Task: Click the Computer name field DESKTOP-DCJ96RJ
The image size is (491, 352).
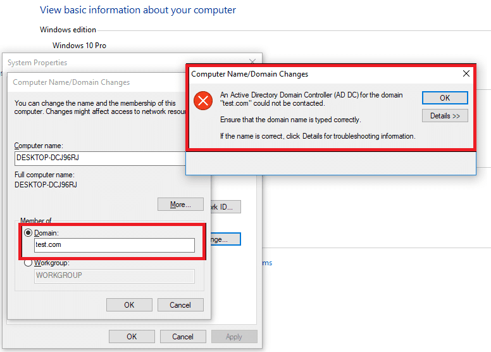Action: click(100, 158)
